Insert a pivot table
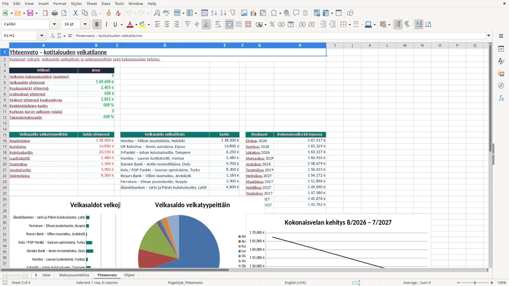Screen dimensions: 509x286 pos(263,13)
